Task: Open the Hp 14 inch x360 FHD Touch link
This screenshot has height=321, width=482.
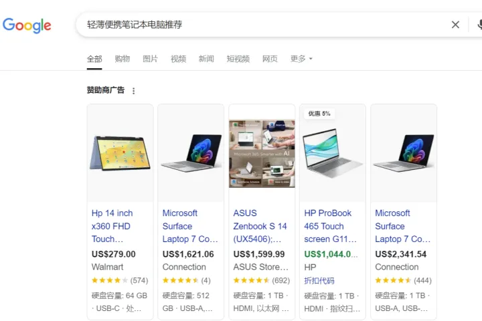Action: [112, 226]
